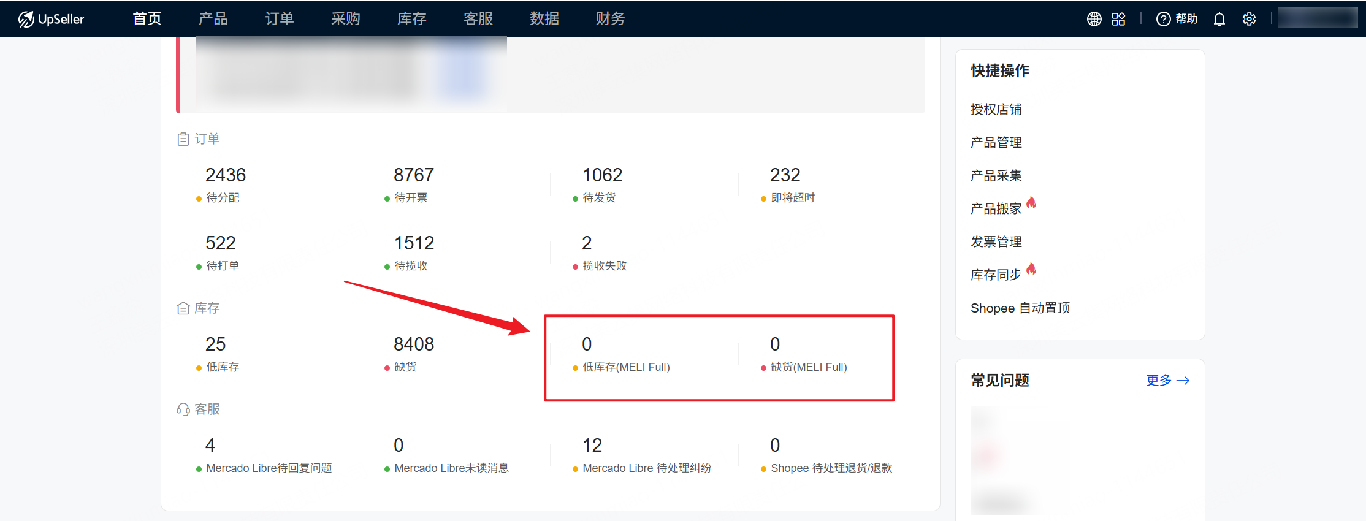
Task: Open 授权店铺 quick action
Action: [996, 110]
